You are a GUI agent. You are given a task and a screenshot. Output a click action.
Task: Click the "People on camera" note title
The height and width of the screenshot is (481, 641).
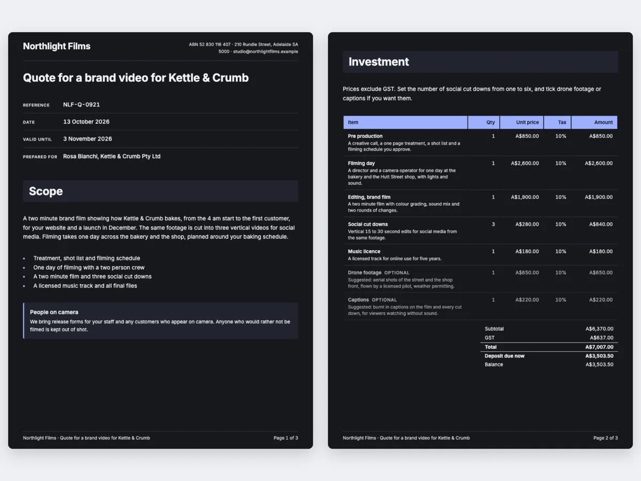pyautogui.click(x=54, y=312)
